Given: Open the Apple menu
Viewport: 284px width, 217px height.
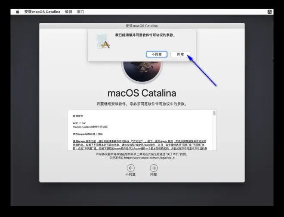Looking at the screenshot, I should (x=17, y=12).
